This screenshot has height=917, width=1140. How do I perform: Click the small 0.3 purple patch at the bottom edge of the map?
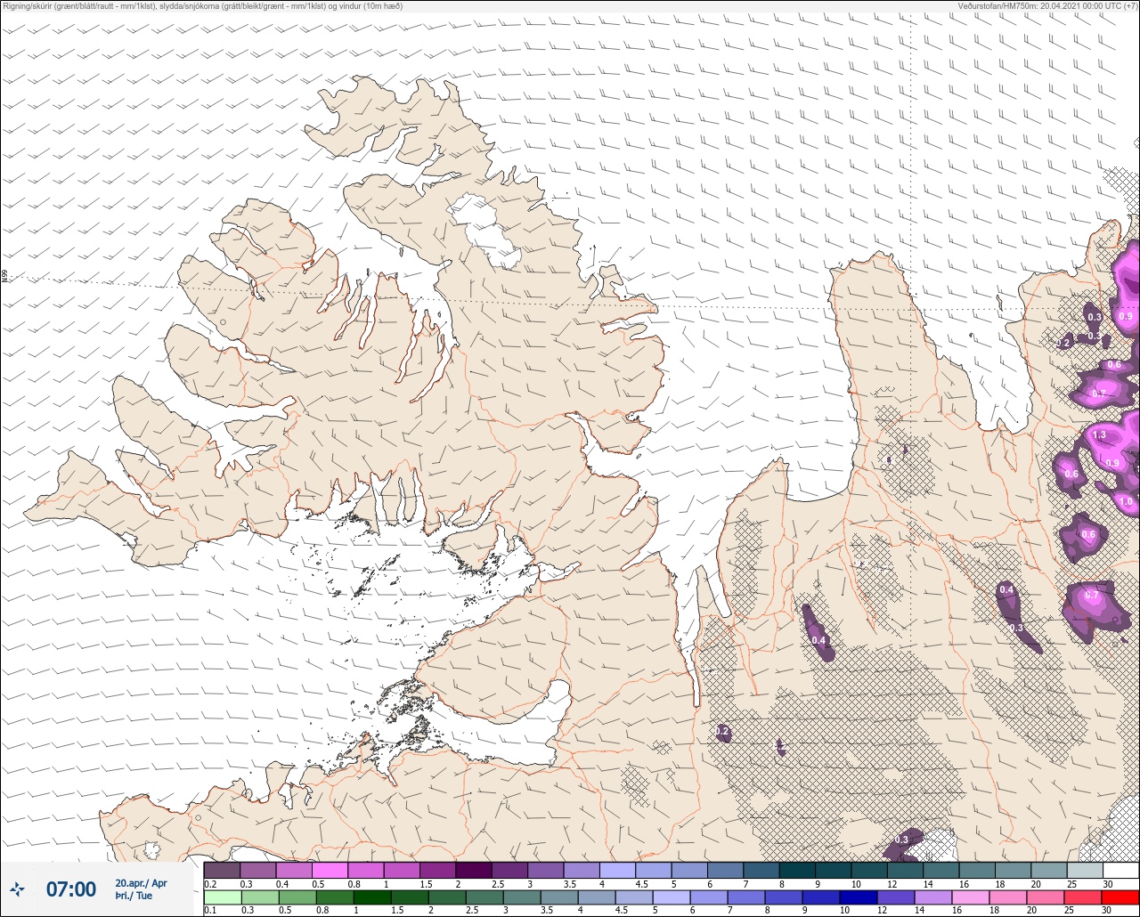click(901, 842)
